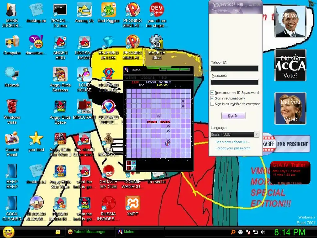This screenshot has height=238, width=317.
Task: Open the Game menu in Motos window
Action: coord(131,77)
